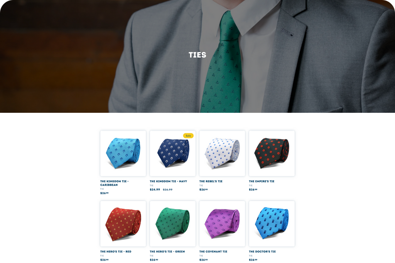
Task: Select The Covenant Tie title text
Action: 213,251
